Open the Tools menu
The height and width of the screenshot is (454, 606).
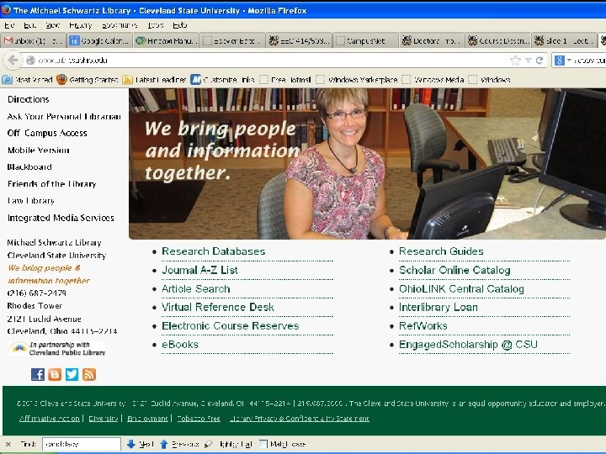point(156,25)
